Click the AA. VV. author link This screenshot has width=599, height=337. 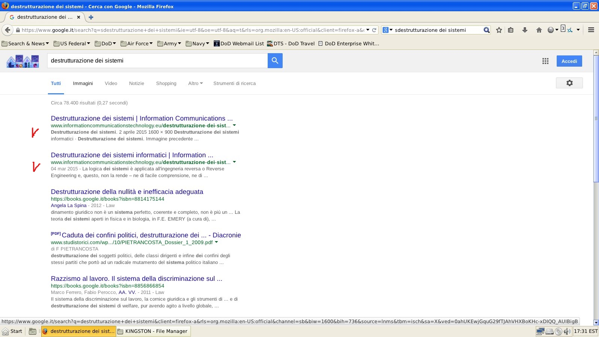tap(127, 292)
